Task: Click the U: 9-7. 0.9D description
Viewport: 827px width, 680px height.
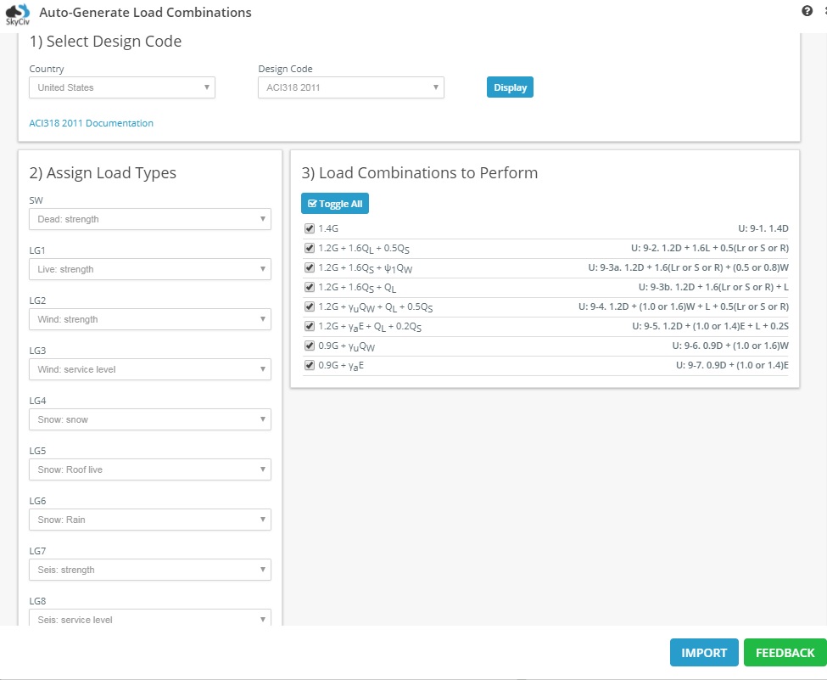Action: tap(733, 365)
